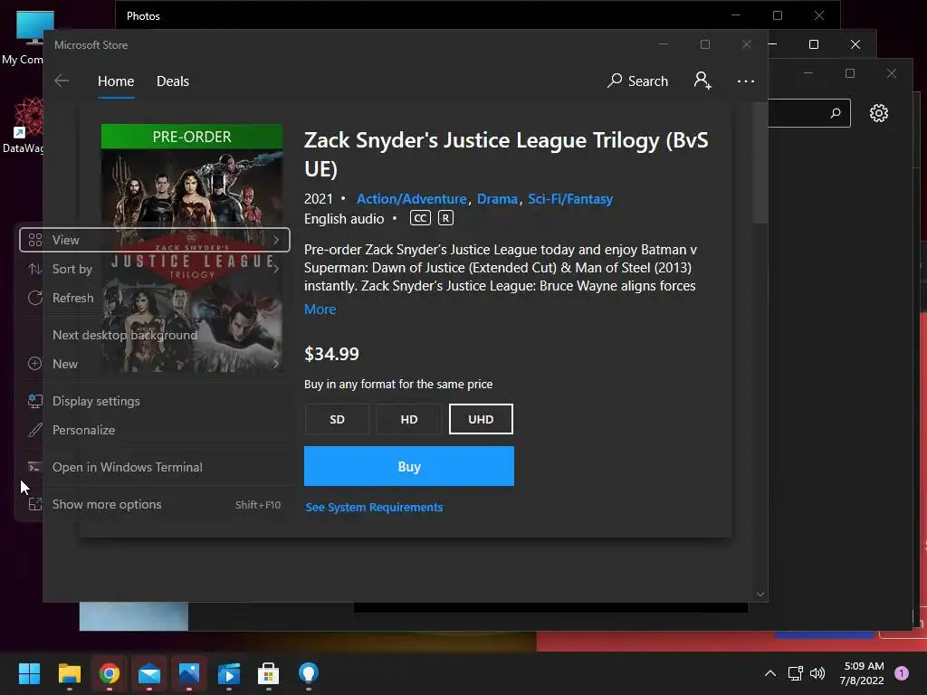Open Sci-Fi/Fantasy genre link
Image resolution: width=927 pixels, height=695 pixels.
[570, 198]
